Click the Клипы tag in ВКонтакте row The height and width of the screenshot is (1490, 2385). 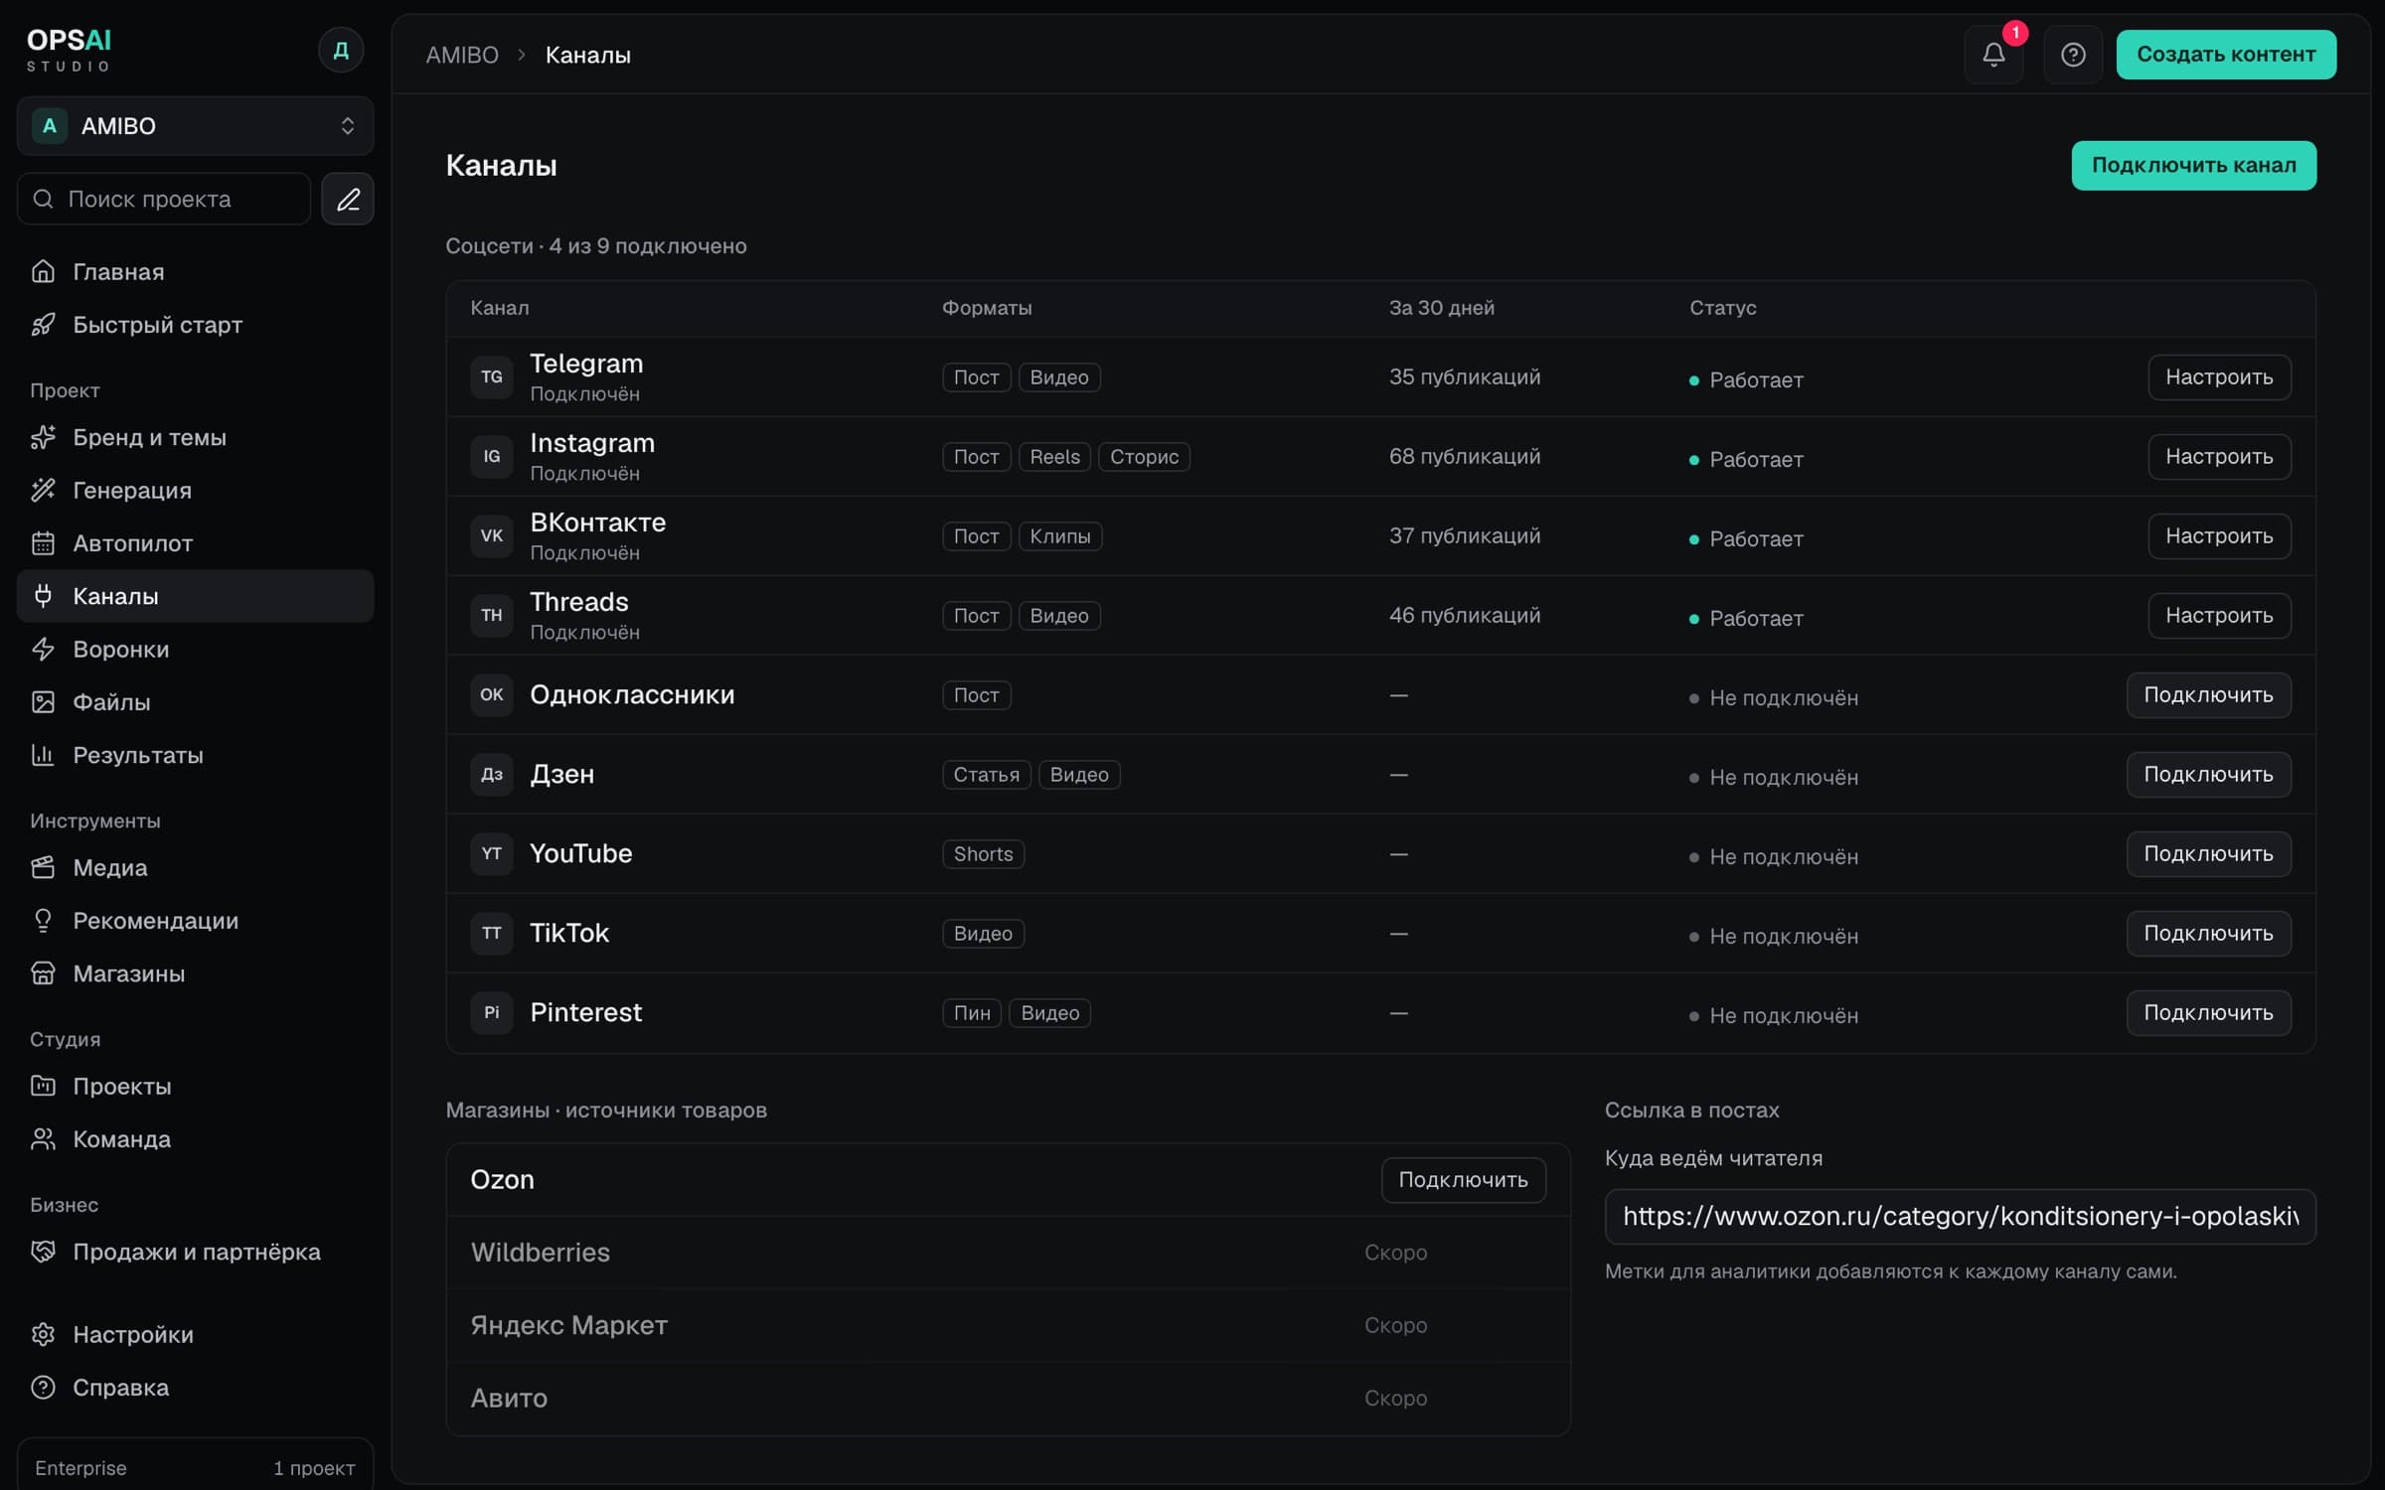(x=1059, y=536)
